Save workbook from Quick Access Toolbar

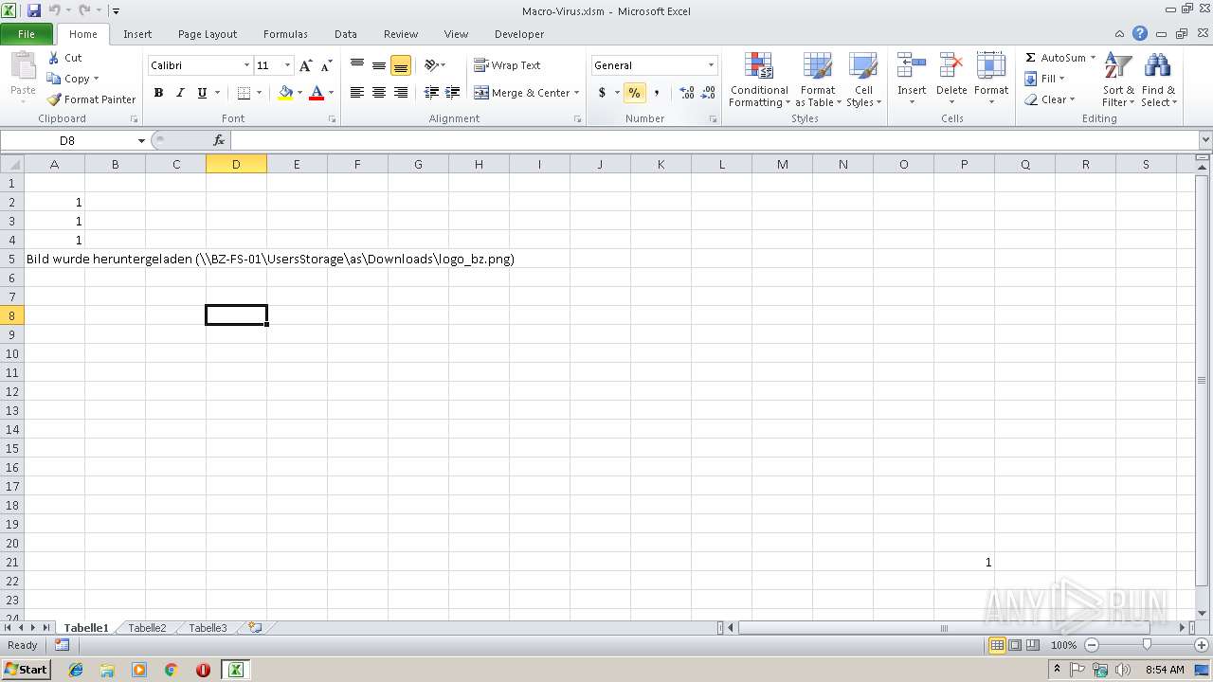(34, 11)
